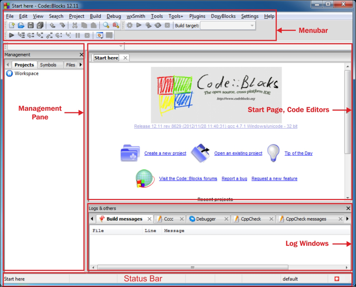Stop the debugger using the toolbar icon

(87, 35)
